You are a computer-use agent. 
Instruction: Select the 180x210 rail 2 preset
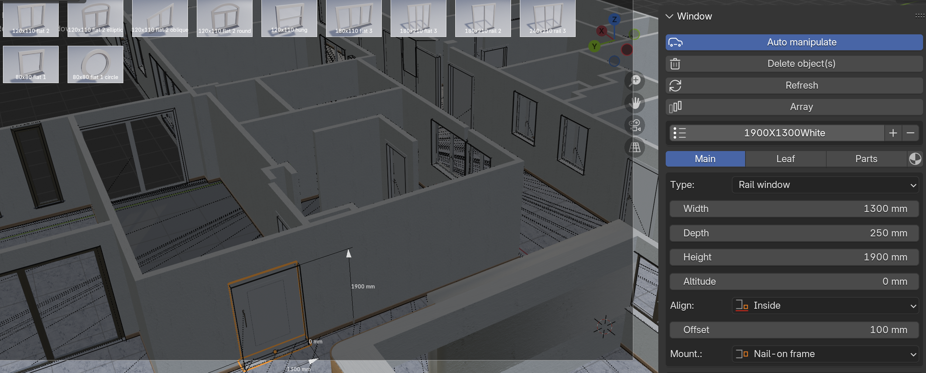coord(483,18)
